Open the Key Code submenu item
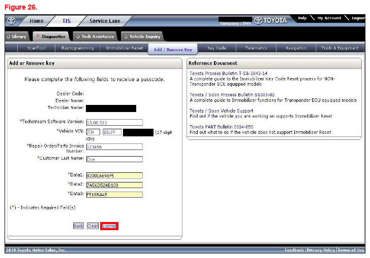The height and width of the screenshot is (258, 370). coord(217,48)
